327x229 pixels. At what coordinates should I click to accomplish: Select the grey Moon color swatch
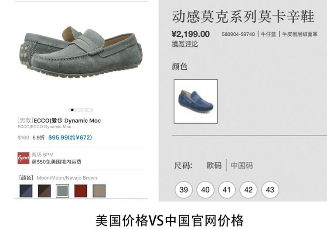click(62, 191)
